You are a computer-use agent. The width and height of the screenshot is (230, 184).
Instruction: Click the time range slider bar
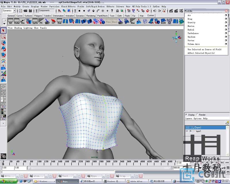(100, 168)
